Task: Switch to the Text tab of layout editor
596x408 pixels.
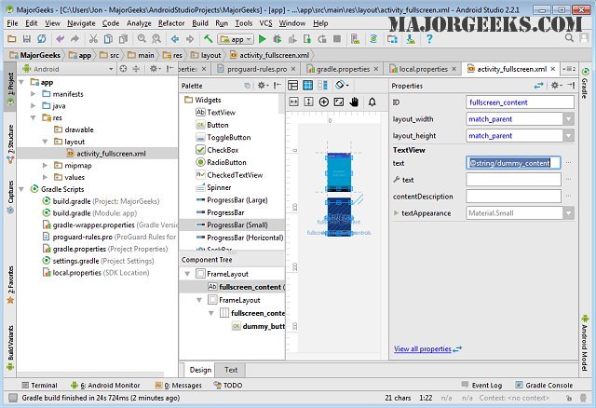Action: tap(231, 370)
